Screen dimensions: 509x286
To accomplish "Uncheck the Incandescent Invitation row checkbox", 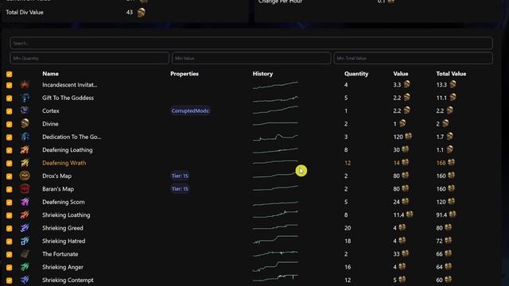I will point(9,85).
